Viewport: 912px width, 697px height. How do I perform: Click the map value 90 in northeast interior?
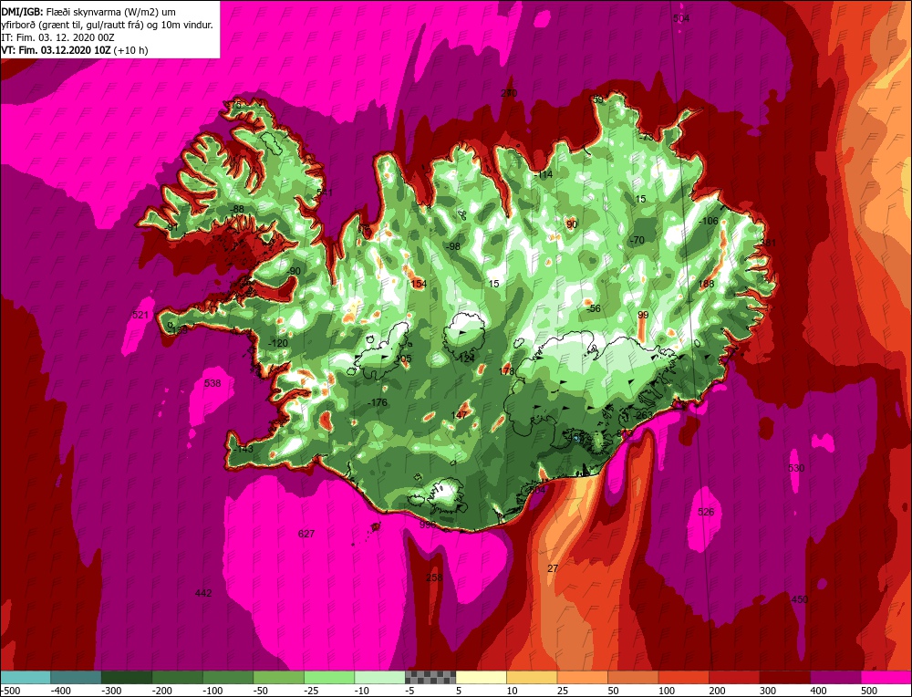tap(572, 224)
